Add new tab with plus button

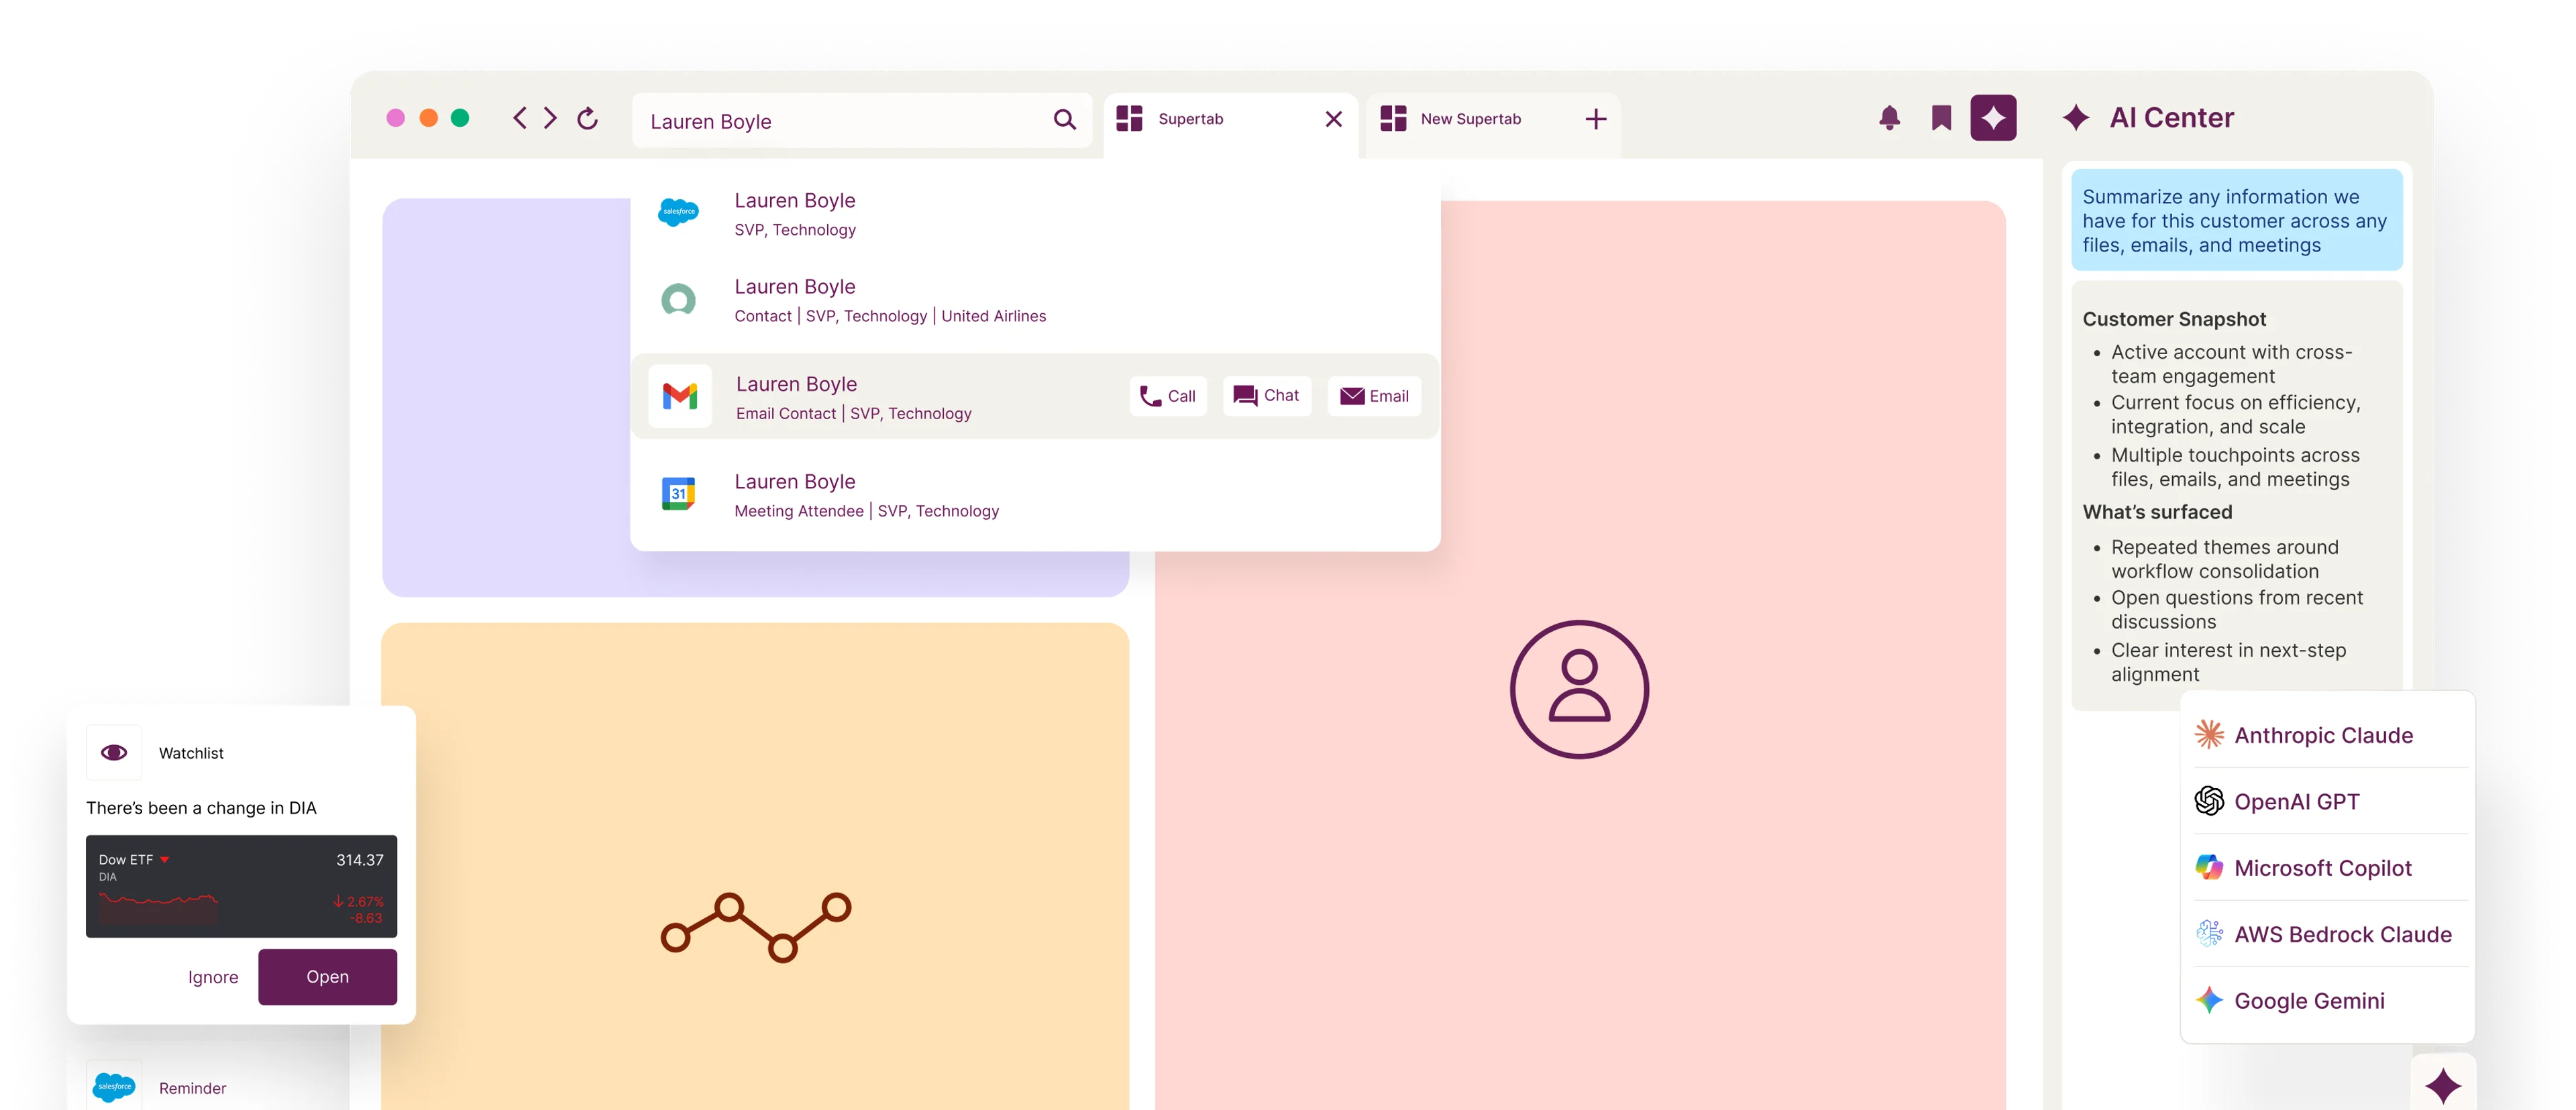click(1596, 119)
